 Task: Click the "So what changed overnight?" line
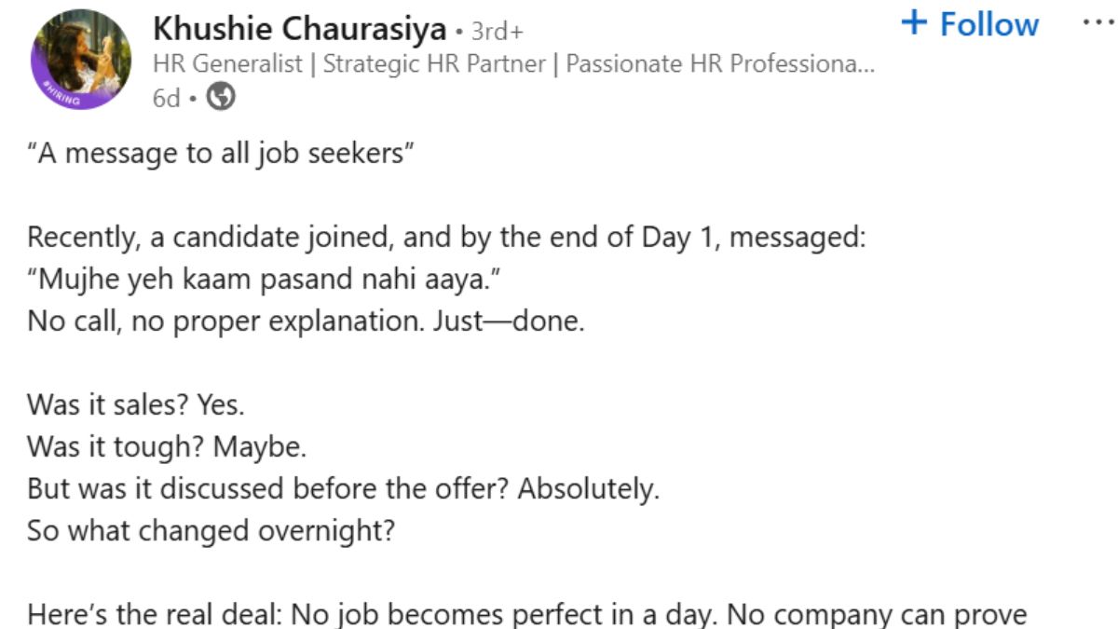coord(211,531)
